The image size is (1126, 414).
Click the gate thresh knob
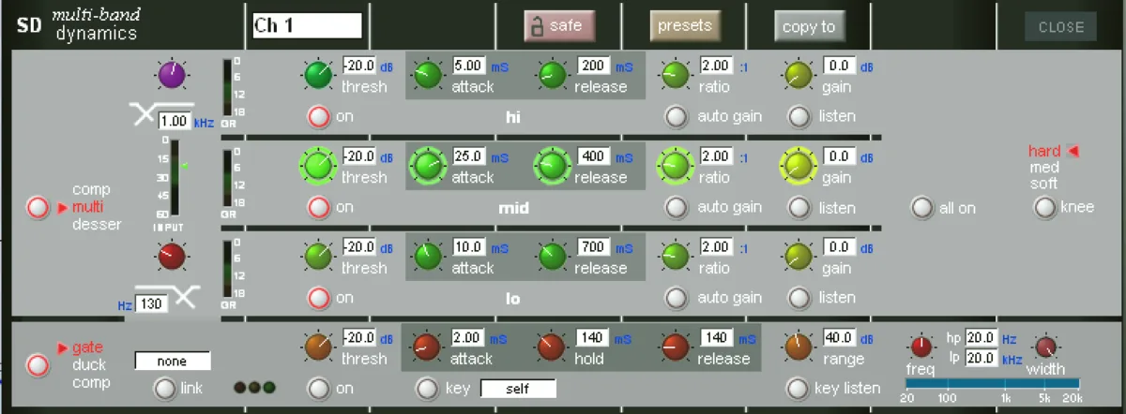coord(319,347)
